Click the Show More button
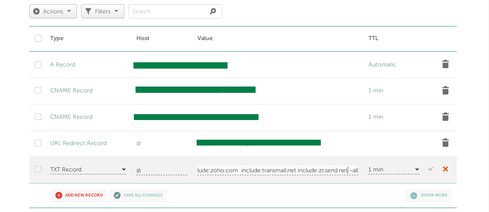The height and width of the screenshot is (212, 489). pyautogui.click(x=429, y=195)
